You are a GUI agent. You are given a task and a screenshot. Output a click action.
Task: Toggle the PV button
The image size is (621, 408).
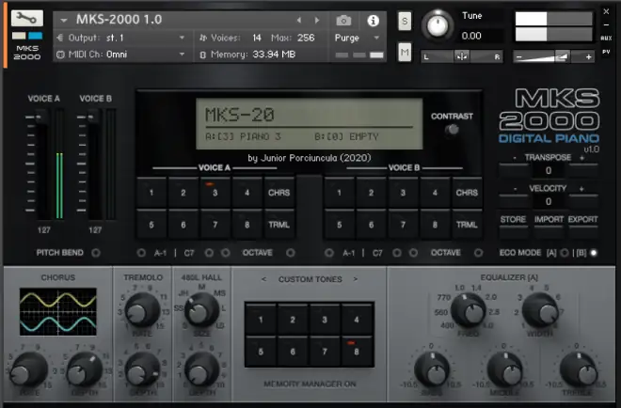click(606, 52)
